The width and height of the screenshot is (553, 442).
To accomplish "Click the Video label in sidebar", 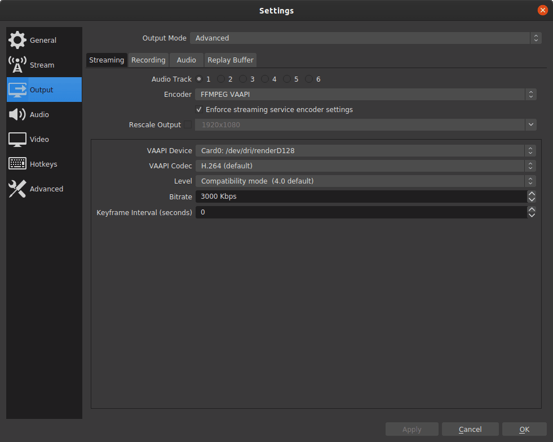I will (39, 140).
